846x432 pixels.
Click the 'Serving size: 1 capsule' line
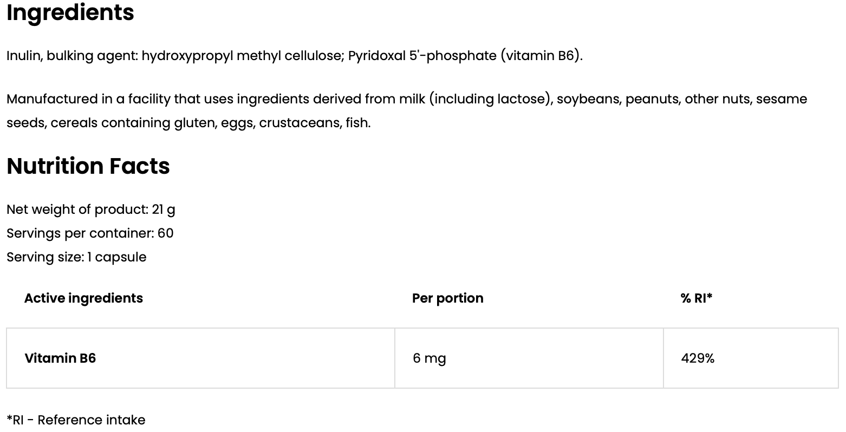(76, 257)
